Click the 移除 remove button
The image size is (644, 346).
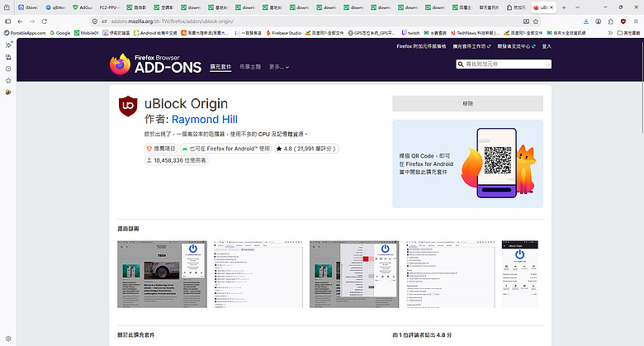[468, 103]
